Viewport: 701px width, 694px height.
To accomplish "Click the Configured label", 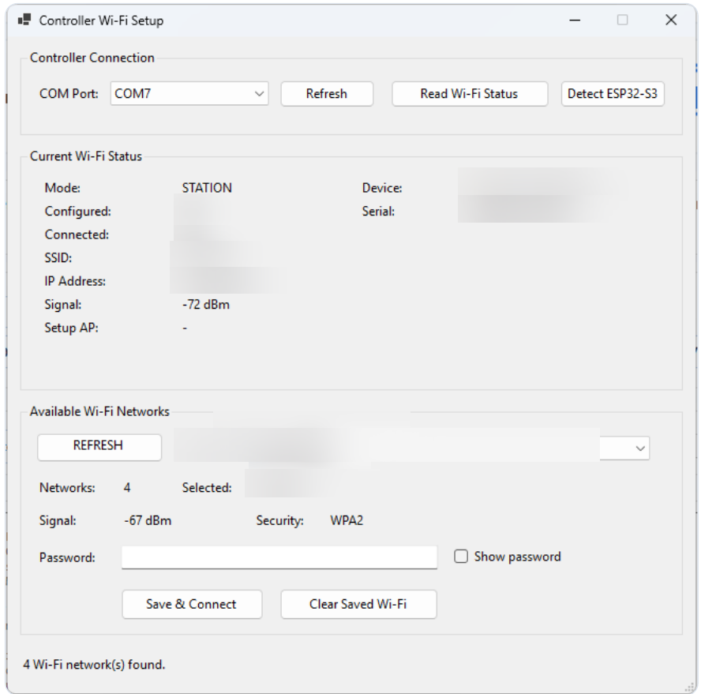I will [x=78, y=211].
